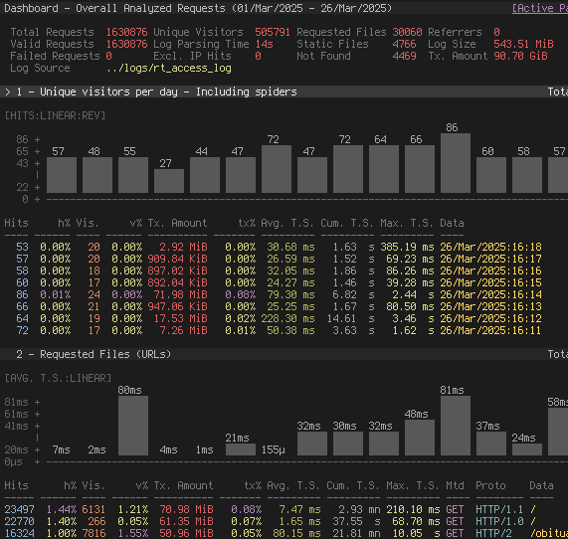Click Not Found value 4469

[404, 56]
